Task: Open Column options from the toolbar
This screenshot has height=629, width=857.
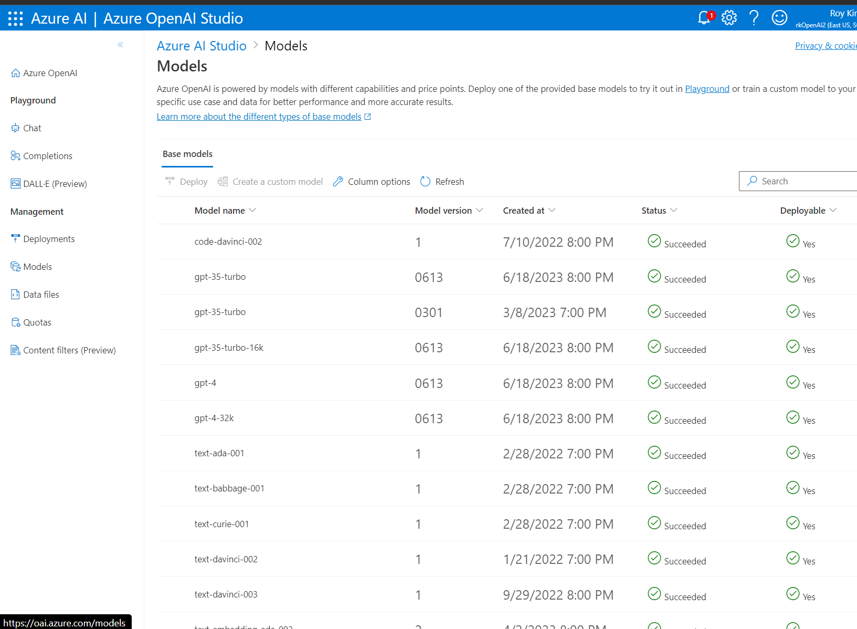Action: [x=372, y=182]
